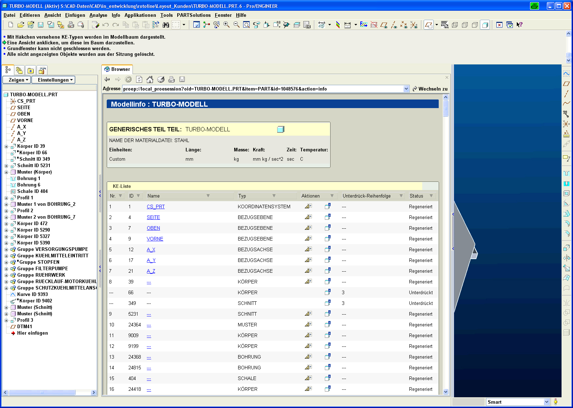Image resolution: width=573 pixels, height=408 pixels.
Task: Click the Zoom Out magnifier
Action: click(x=237, y=25)
